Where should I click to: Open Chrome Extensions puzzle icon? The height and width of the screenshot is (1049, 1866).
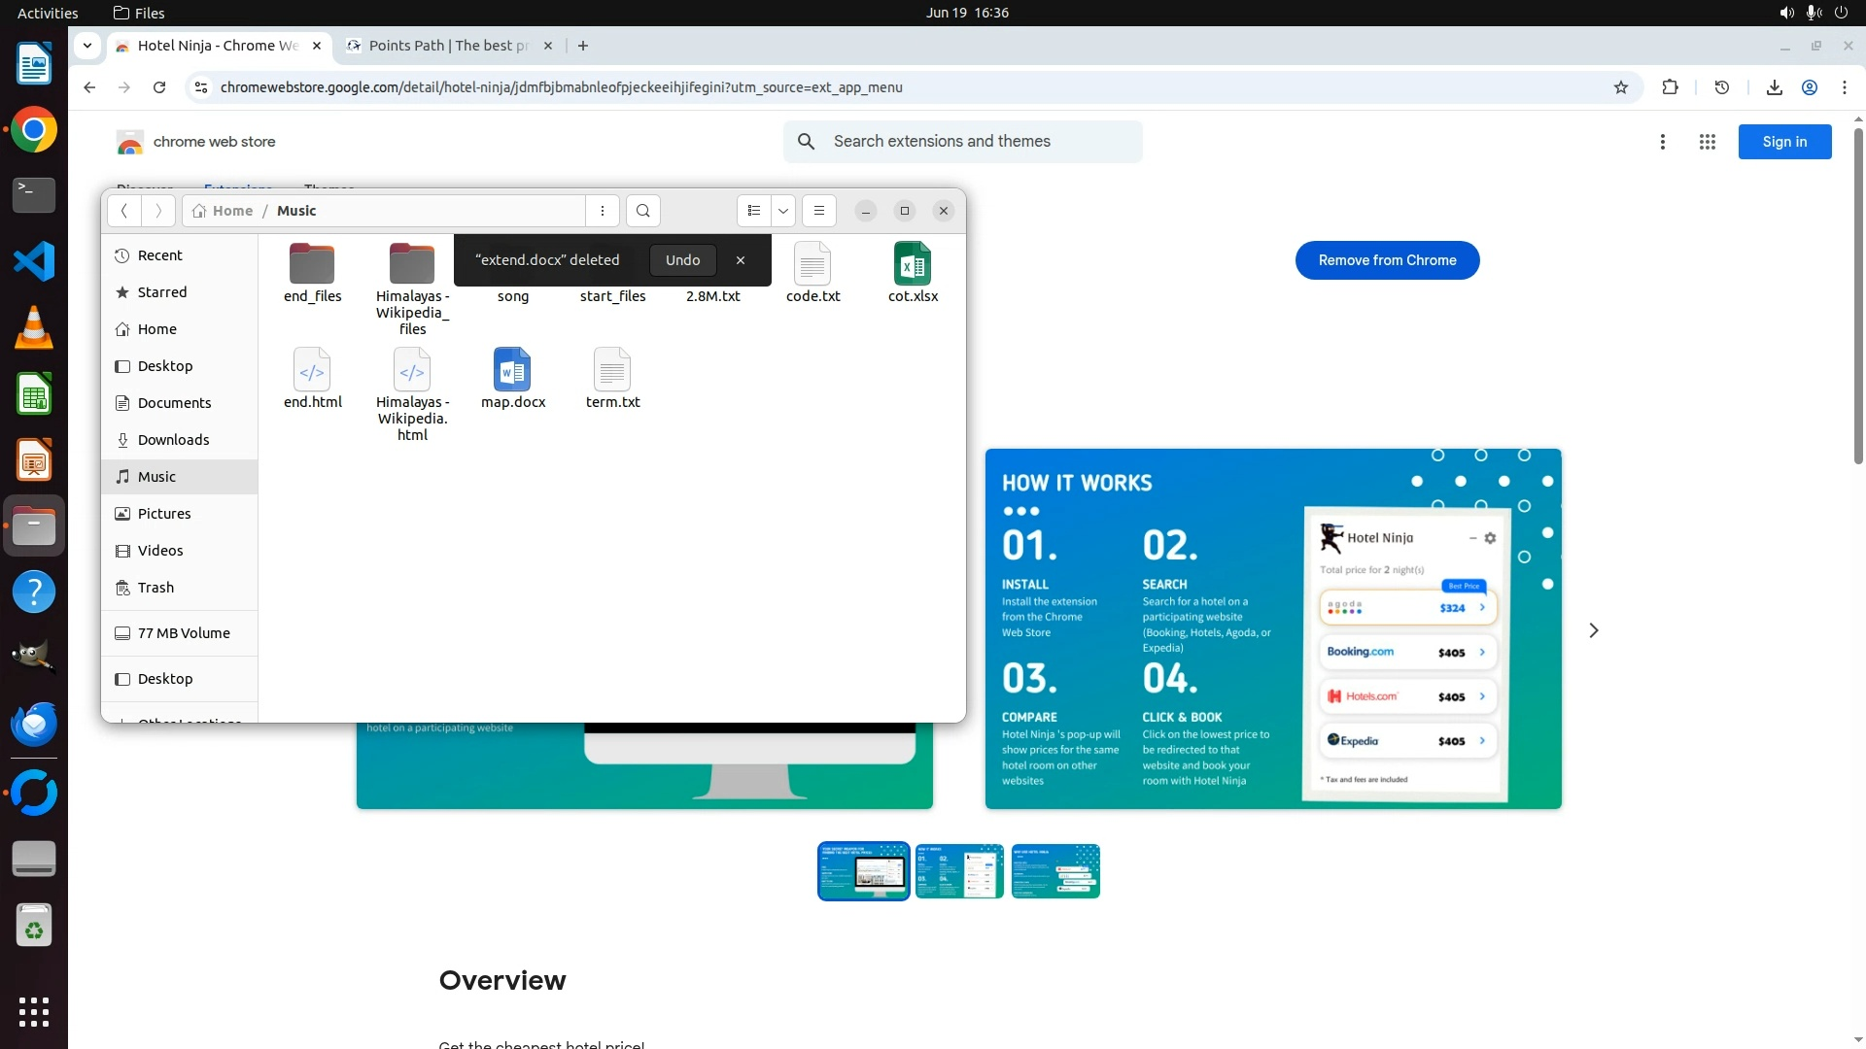(x=1670, y=87)
